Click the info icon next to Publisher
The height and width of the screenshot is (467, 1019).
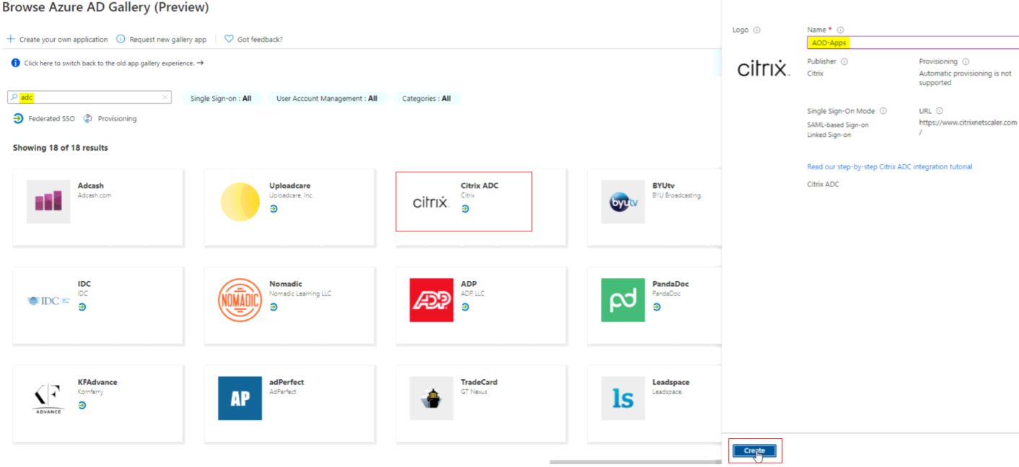[844, 62]
